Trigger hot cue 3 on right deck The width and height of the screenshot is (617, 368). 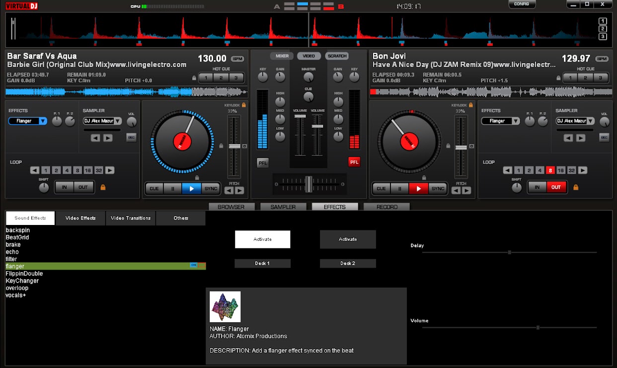(601, 78)
